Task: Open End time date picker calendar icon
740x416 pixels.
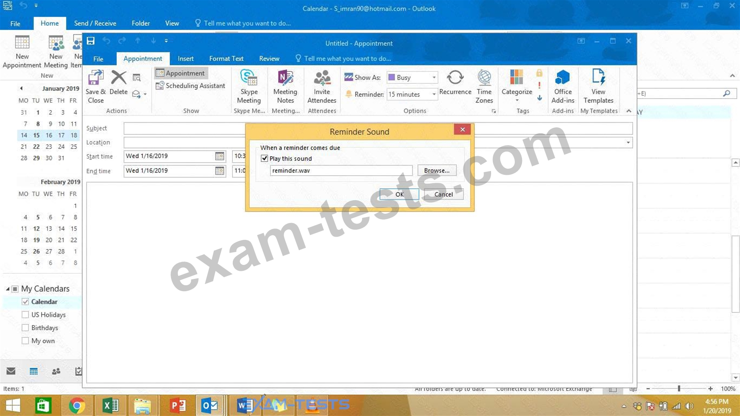Action: pos(219,171)
